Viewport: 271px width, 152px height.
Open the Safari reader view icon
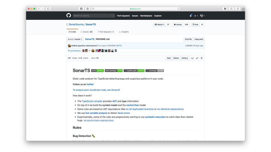[93, 9]
